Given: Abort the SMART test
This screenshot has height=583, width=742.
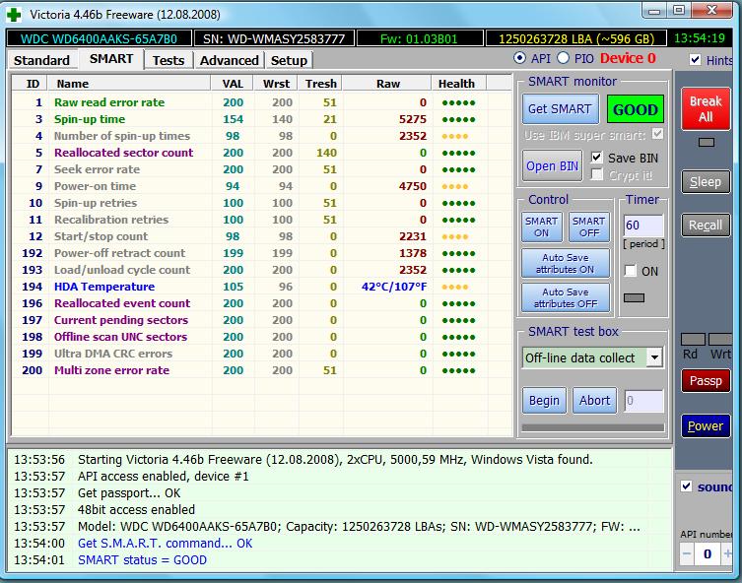Looking at the screenshot, I should point(595,401).
